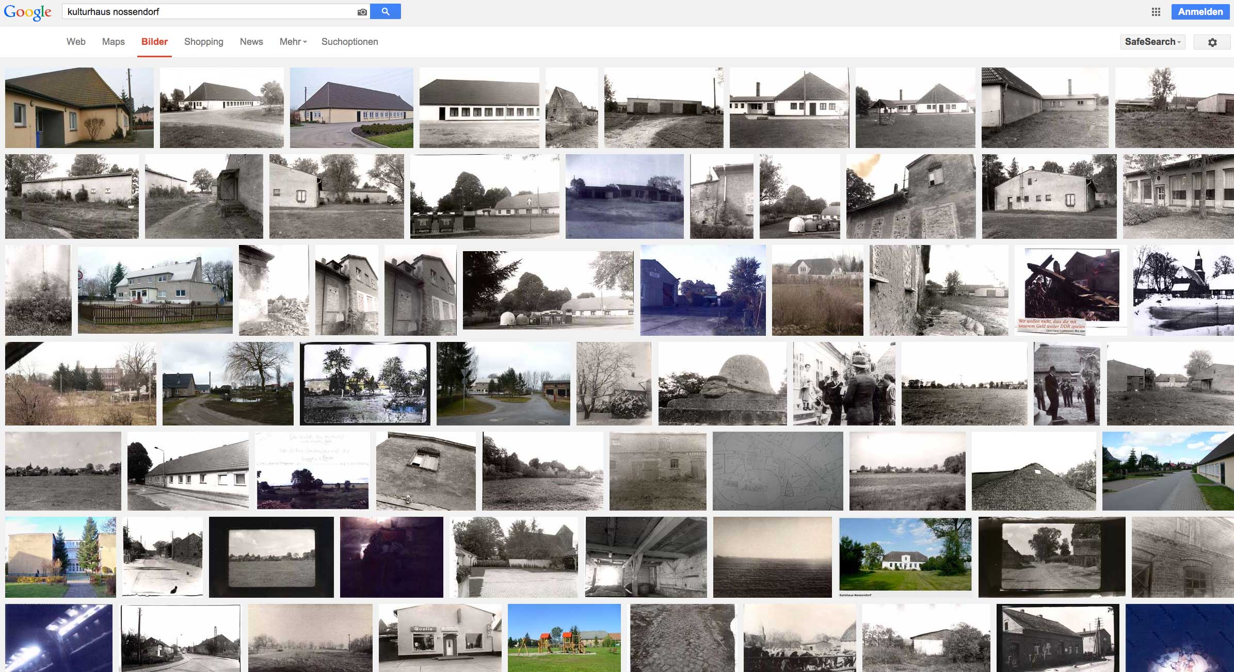Click the Google logo
This screenshot has height=672, width=1234.
click(27, 12)
